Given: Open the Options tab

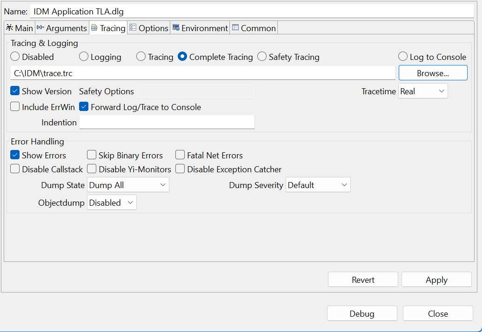Looking at the screenshot, I should 149,28.
